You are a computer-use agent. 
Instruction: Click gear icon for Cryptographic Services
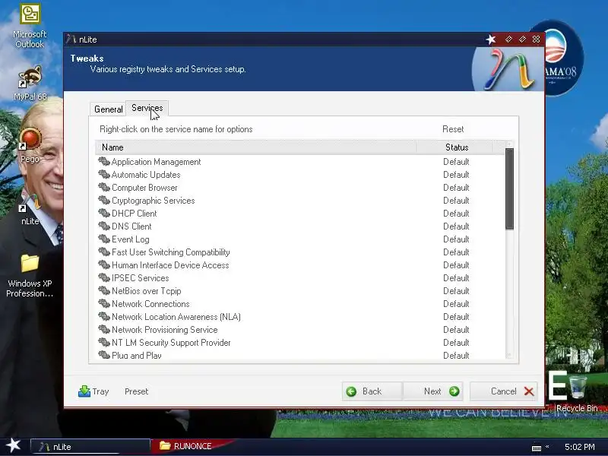[104, 200]
